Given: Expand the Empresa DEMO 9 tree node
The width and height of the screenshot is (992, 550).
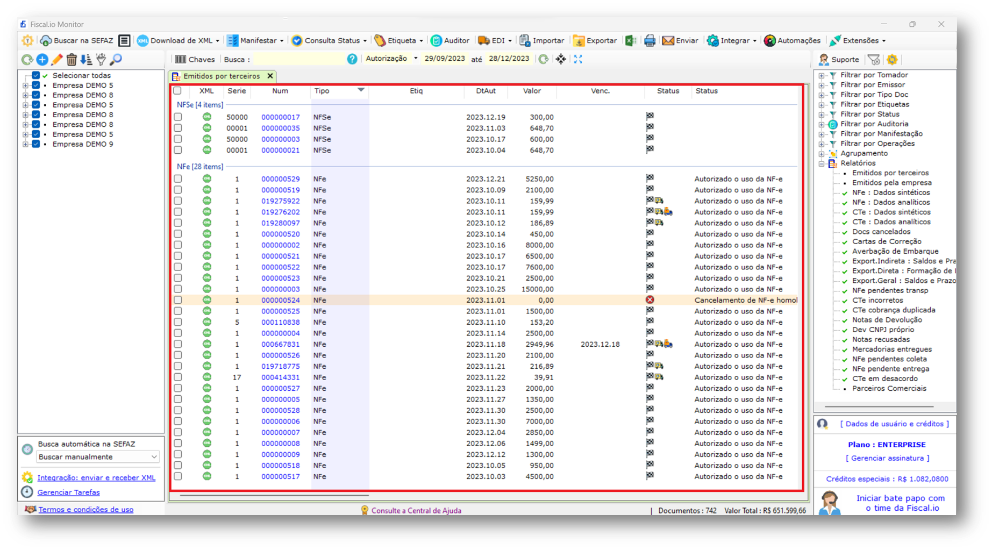Looking at the screenshot, I should pyautogui.click(x=25, y=144).
